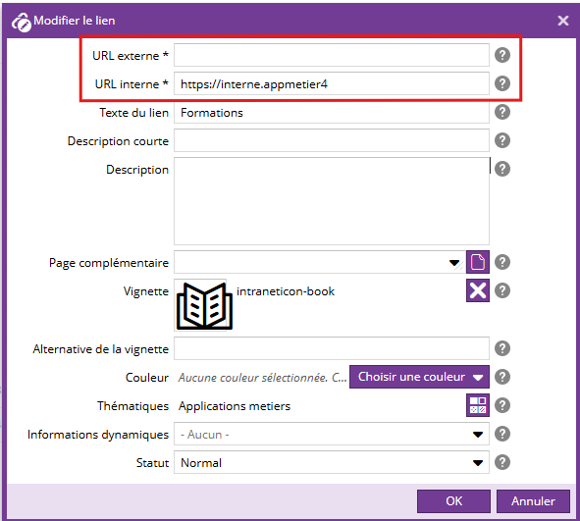Select the intraneticon-book vignette thumbnail
This screenshot has height=521, width=580.
point(204,306)
